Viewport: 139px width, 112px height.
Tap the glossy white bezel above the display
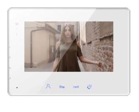point(69,15)
